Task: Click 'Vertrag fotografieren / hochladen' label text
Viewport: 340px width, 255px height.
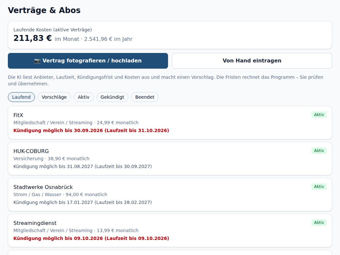Action: (92, 61)
